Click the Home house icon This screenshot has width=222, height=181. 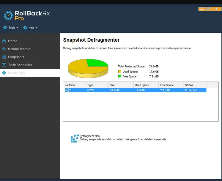click(x=4, y=41)
